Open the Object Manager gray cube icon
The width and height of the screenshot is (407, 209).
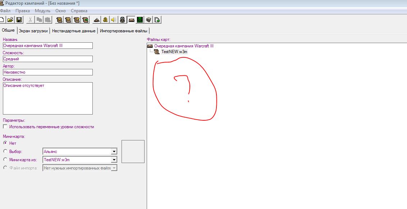pos(148,20)
